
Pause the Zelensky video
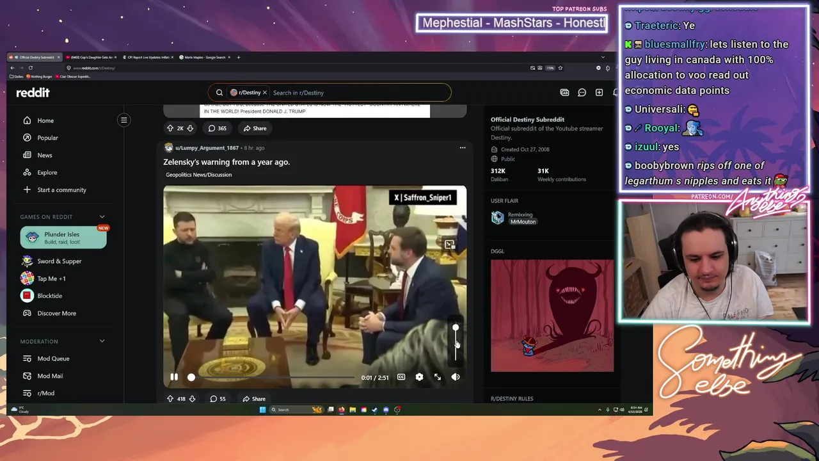point(174,377)
